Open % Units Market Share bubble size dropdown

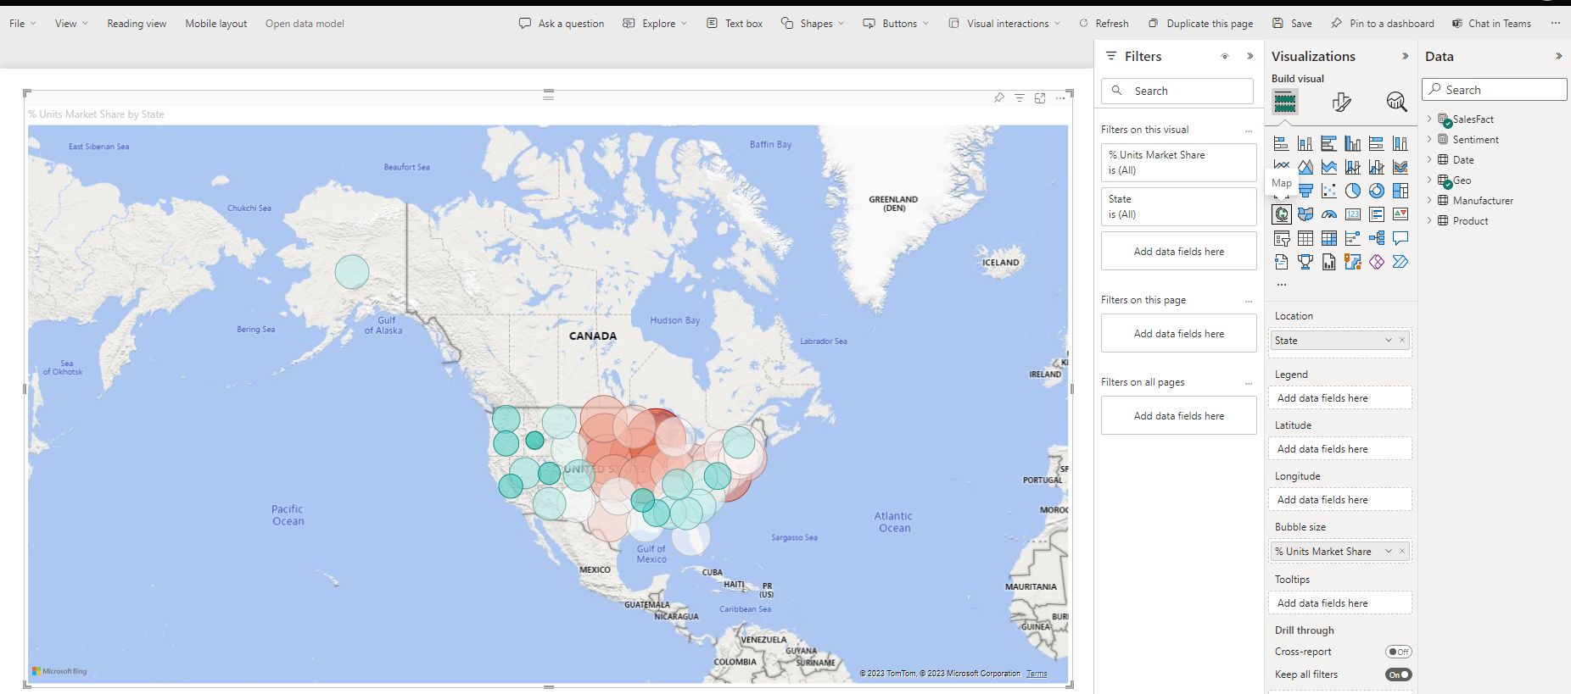(x=1389, y=552)
